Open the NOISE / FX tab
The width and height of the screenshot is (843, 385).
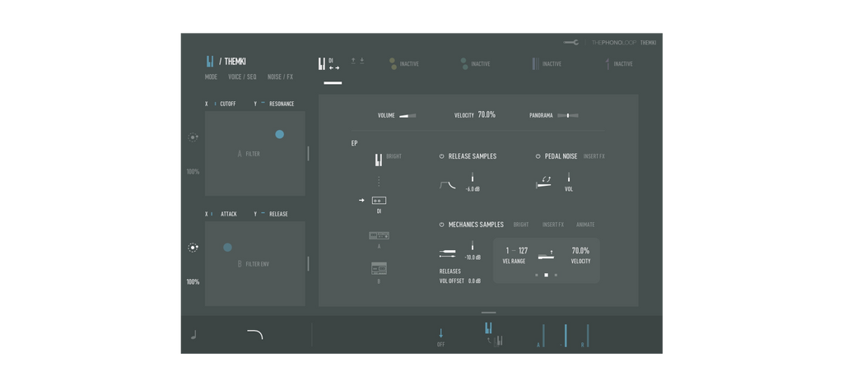[280, 77]
